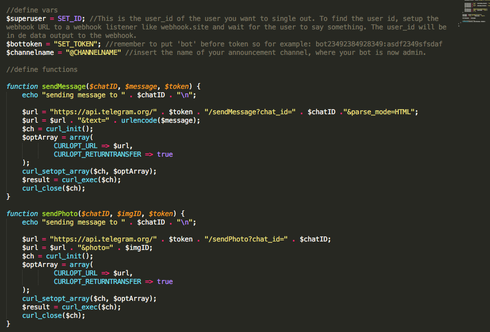This screenshot has height=332, width=490.
Task: Click the "//define vars" comment
Action: click(x=32, y=10)
